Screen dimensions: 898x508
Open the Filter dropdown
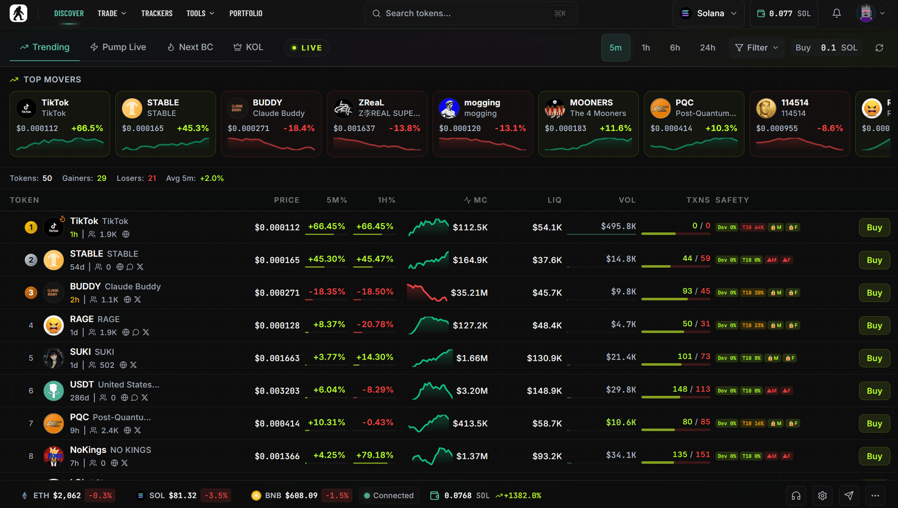click(x=756, y=48)
